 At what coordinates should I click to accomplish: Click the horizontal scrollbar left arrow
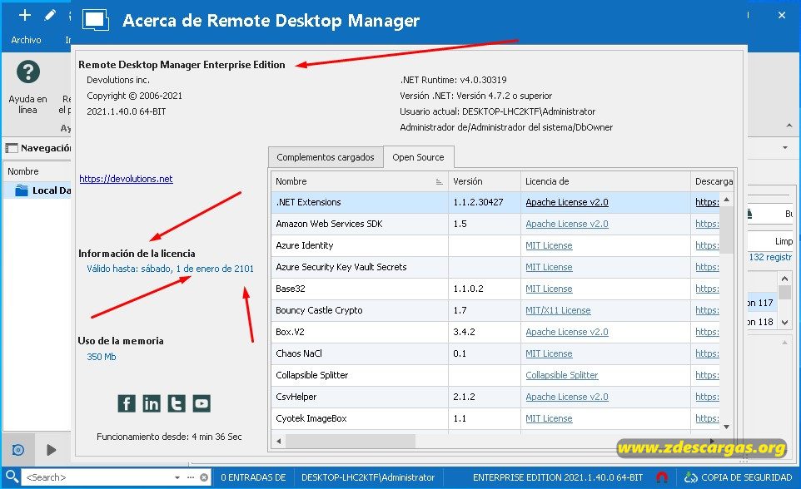click(278, 441)
